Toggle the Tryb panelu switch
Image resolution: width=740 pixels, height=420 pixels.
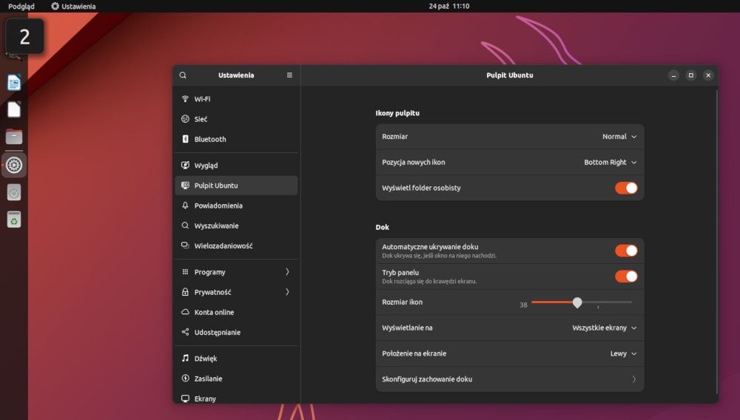pyautogui.click(x=626, y=277)
